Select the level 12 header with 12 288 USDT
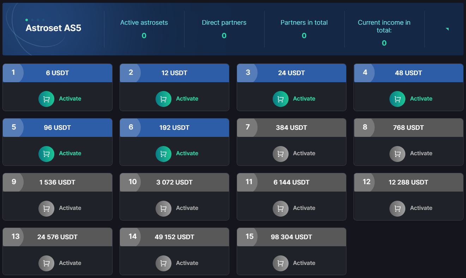This screenshot has height=278, width=466. tap(408, 182)
